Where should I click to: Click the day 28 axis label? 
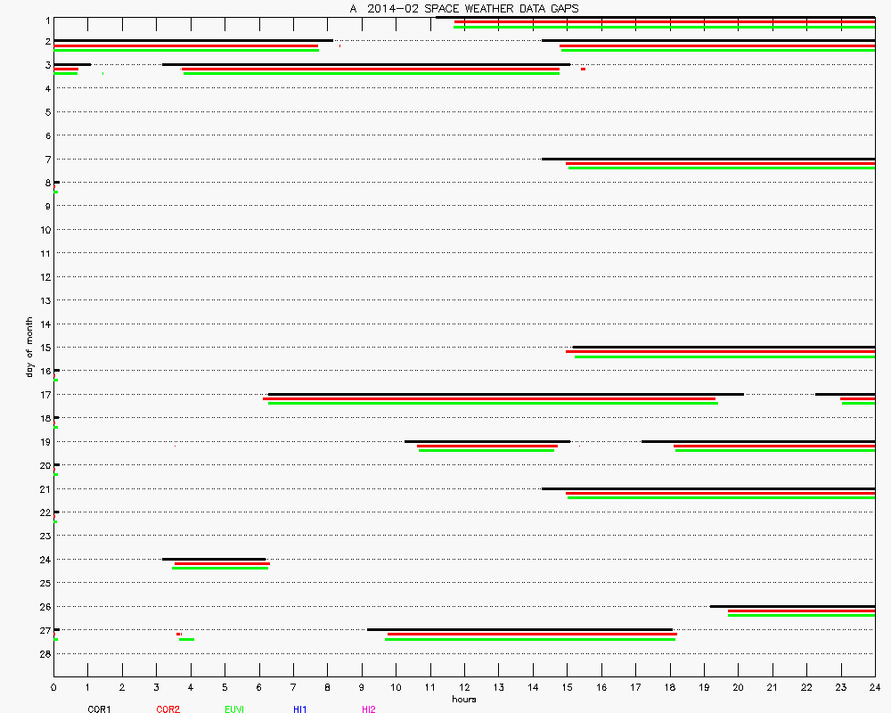[44, 653]
